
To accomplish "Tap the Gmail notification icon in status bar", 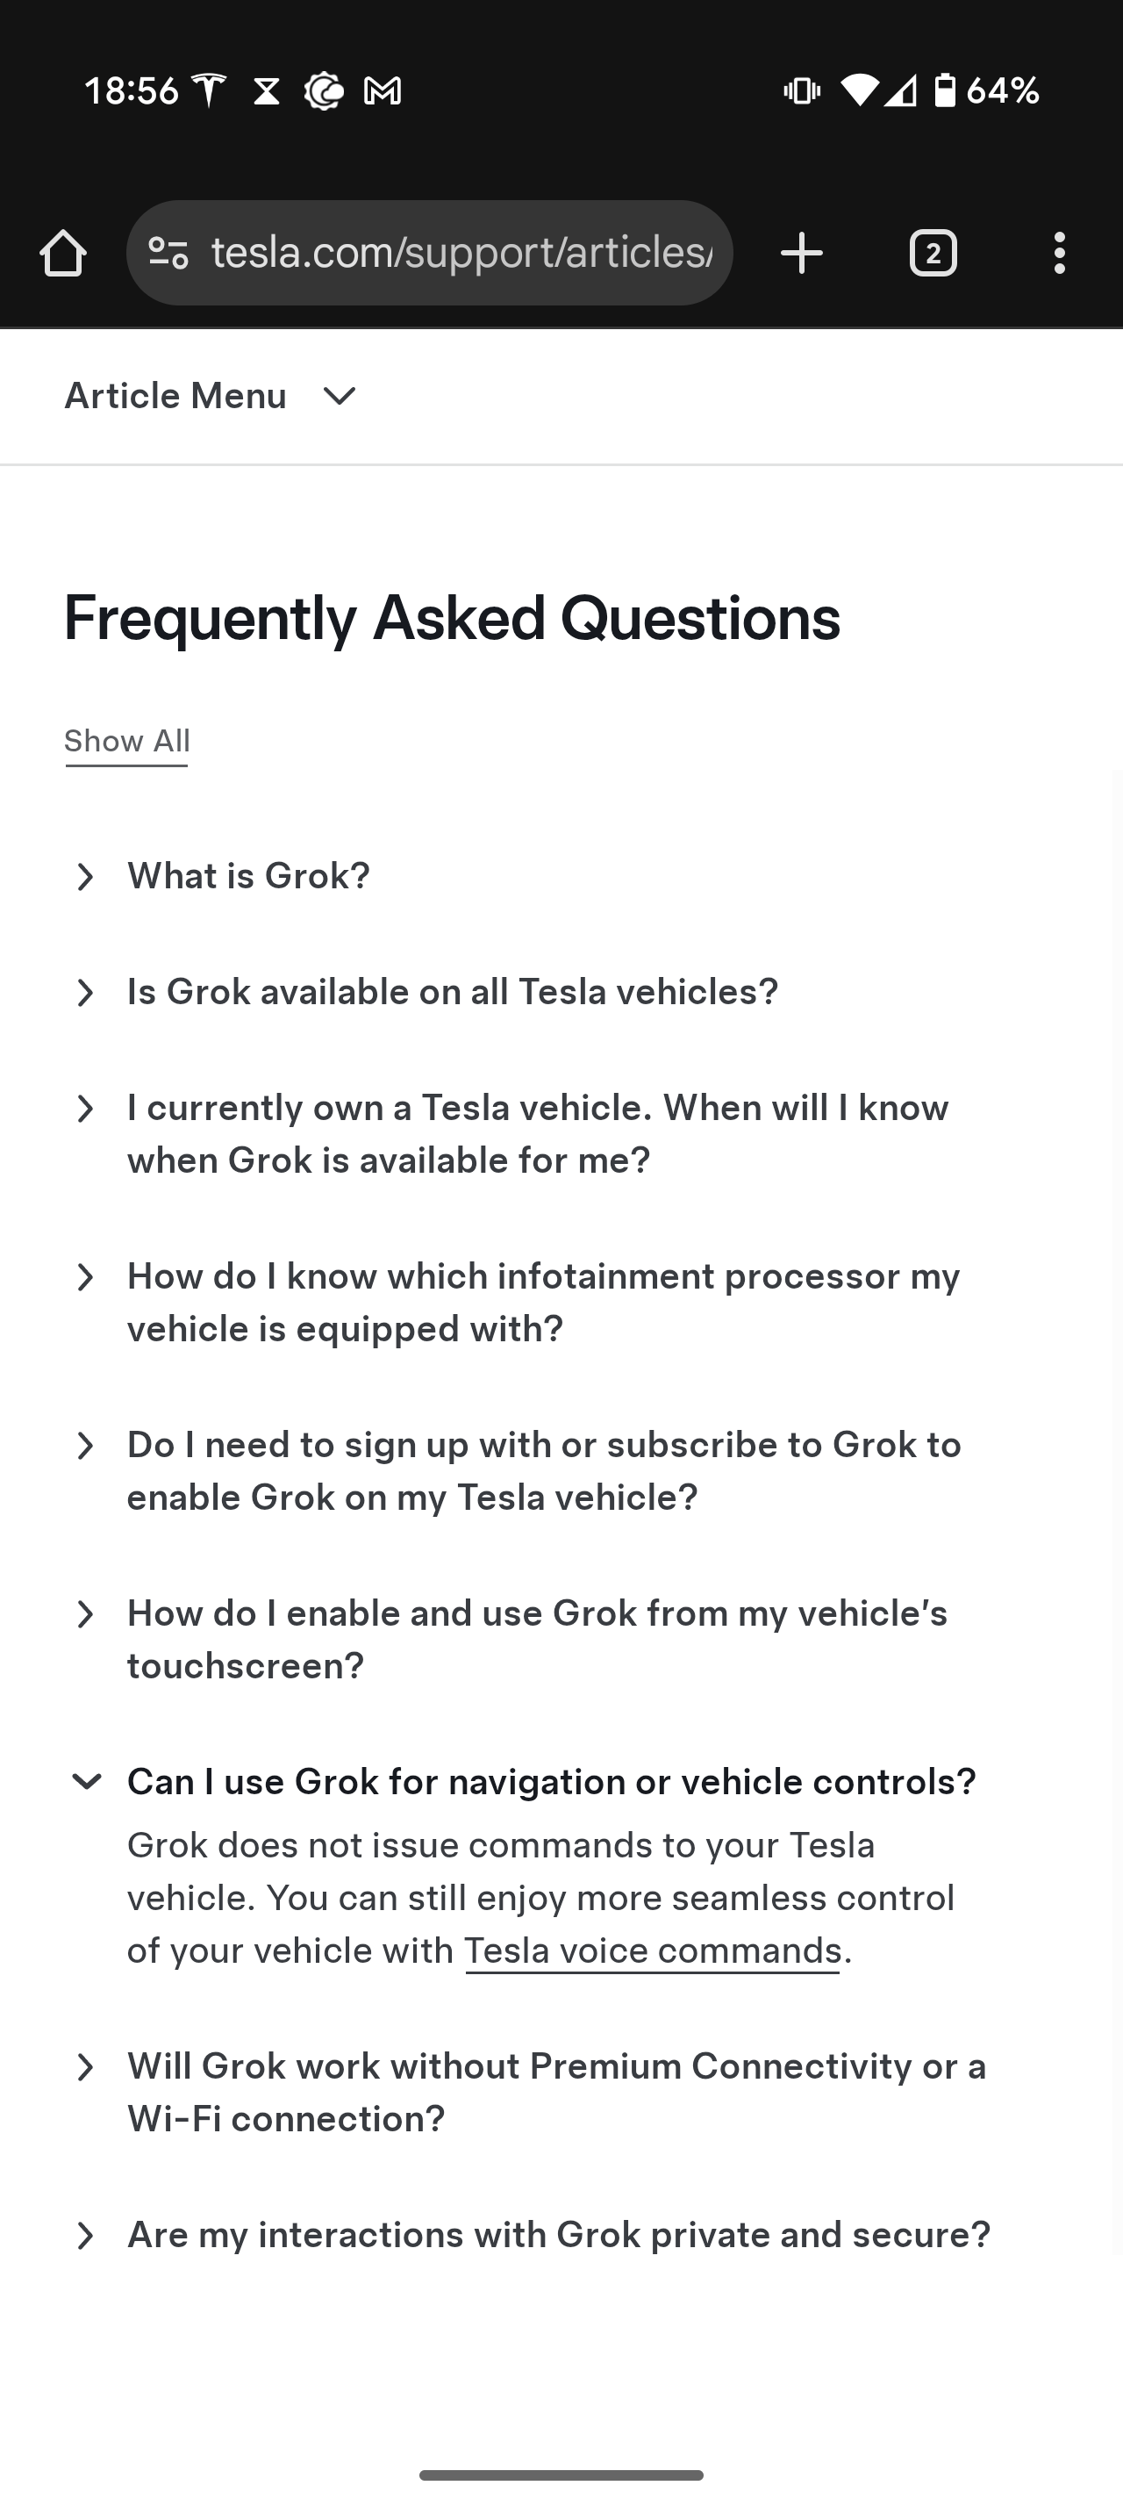I will 383,91.
